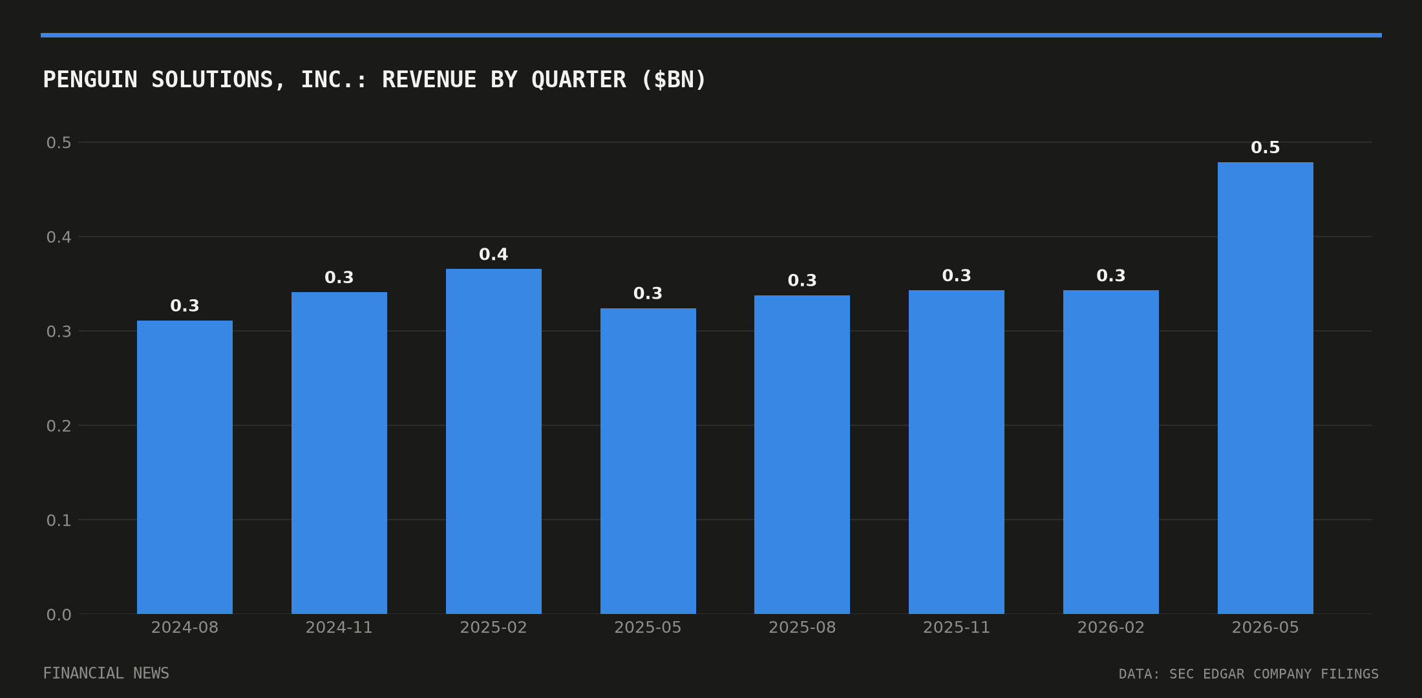Click the 0.5 y-axis tick label
This screenshot has height=698, width=1422.
(59, 143)
